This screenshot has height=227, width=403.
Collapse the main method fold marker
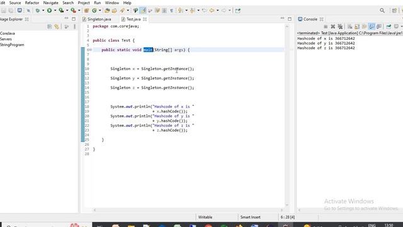tap(91, 50)
